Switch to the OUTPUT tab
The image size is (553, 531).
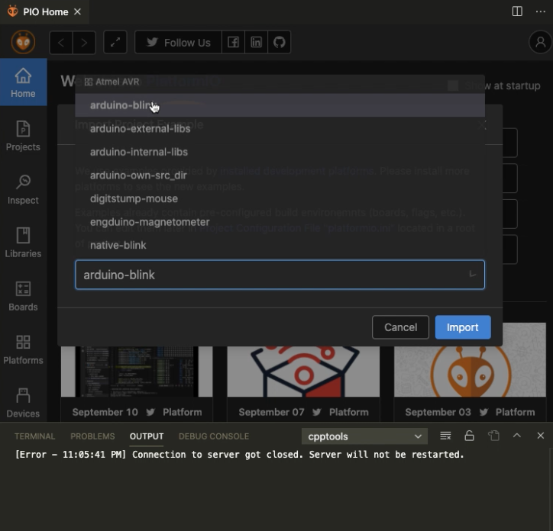click(147, 436)
